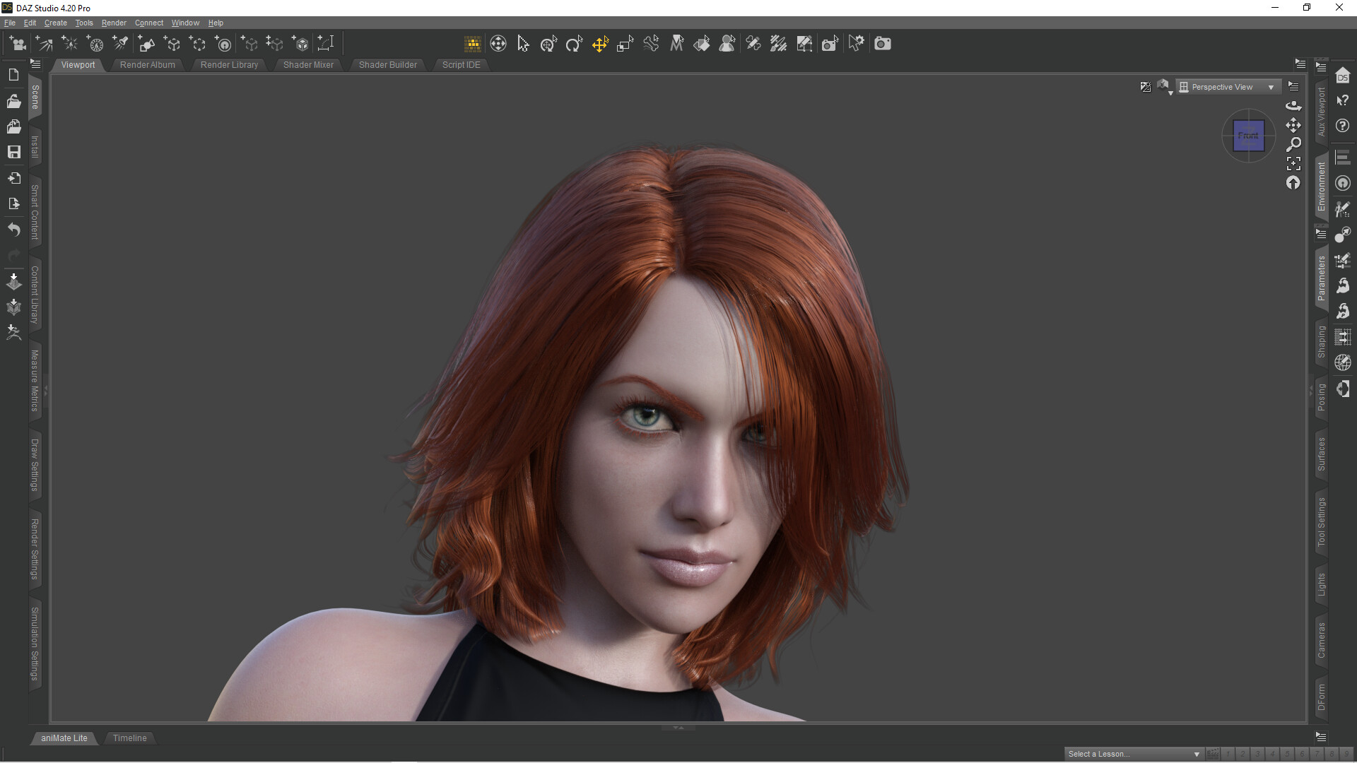Switch to the Shader Mixer tab

pyautogui.click(x=308, y=64)
